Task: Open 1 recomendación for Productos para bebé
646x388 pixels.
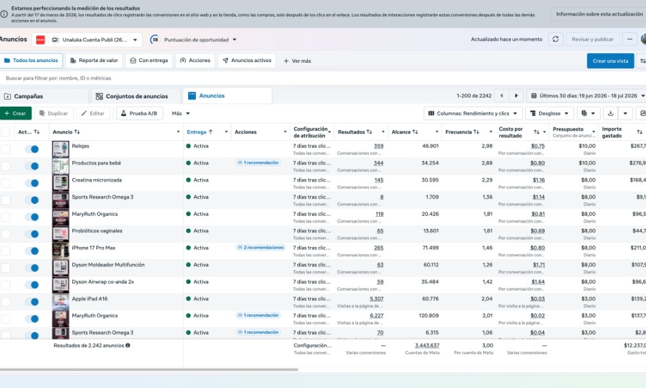Action: [258, 163]
